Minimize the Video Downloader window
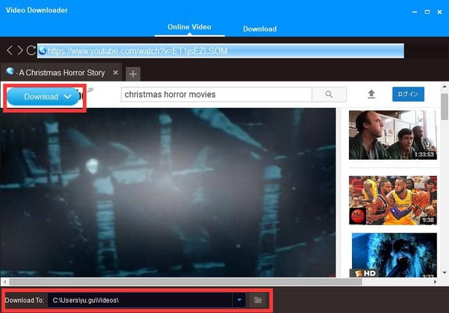This screenshot has height=313, width=449. point(414,12)
